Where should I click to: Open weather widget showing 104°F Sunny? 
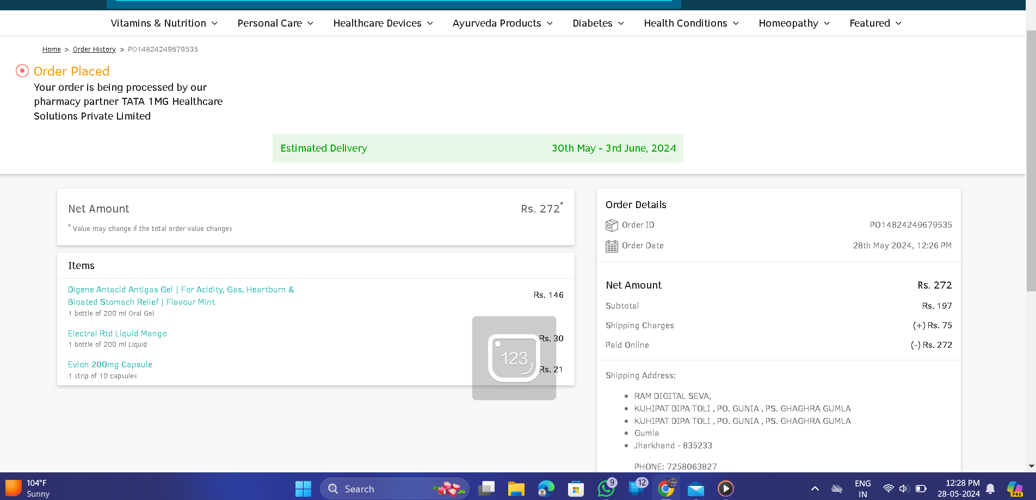tap(28, 489)
